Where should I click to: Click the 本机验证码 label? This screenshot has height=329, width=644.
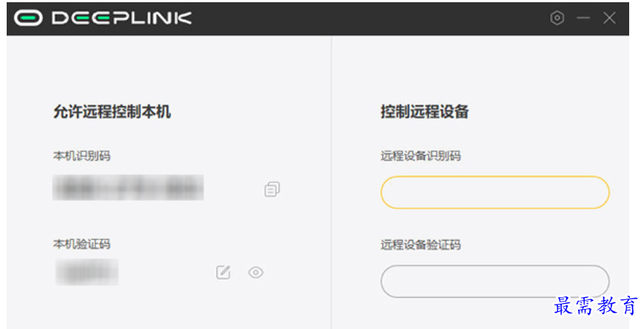tap(82, 244)
